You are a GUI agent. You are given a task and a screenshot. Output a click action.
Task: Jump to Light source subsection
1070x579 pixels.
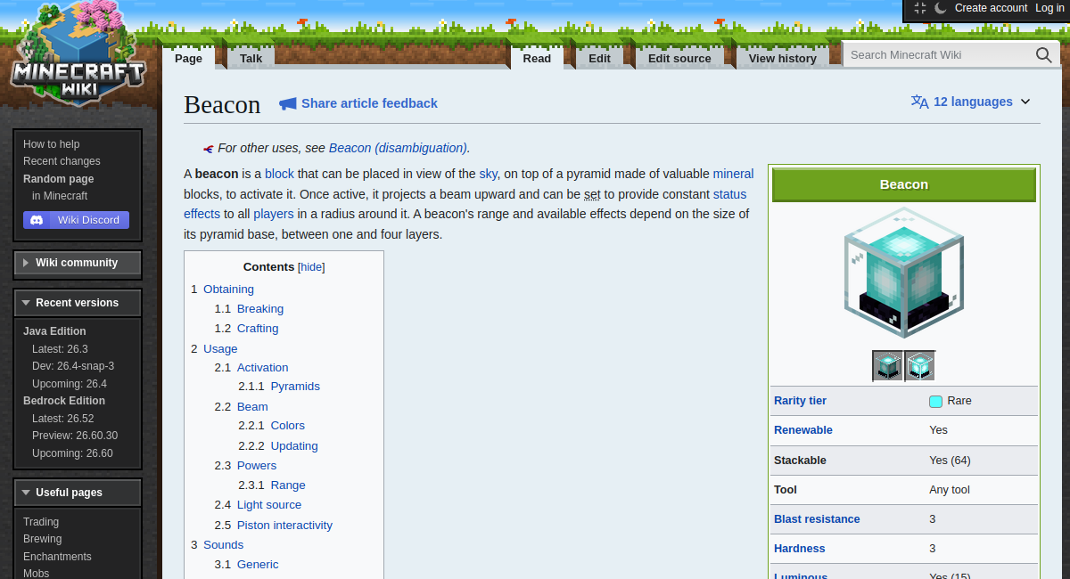(x=269, y=505)
